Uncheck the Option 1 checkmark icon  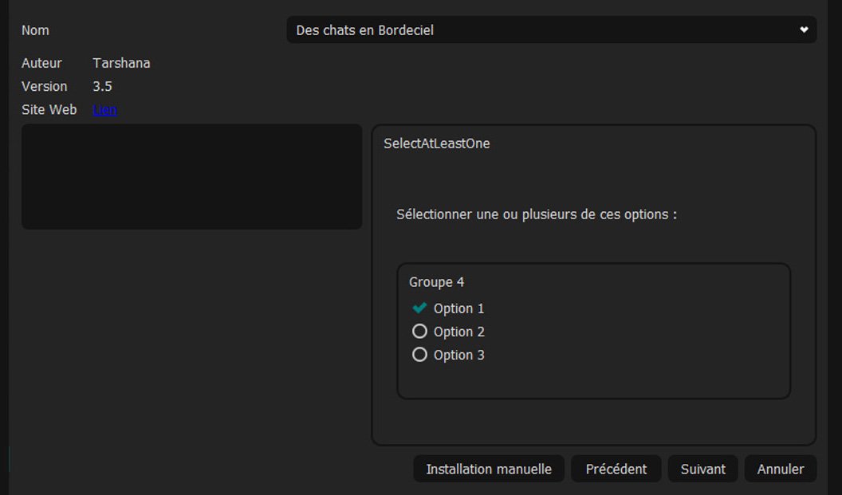[419, 308]
